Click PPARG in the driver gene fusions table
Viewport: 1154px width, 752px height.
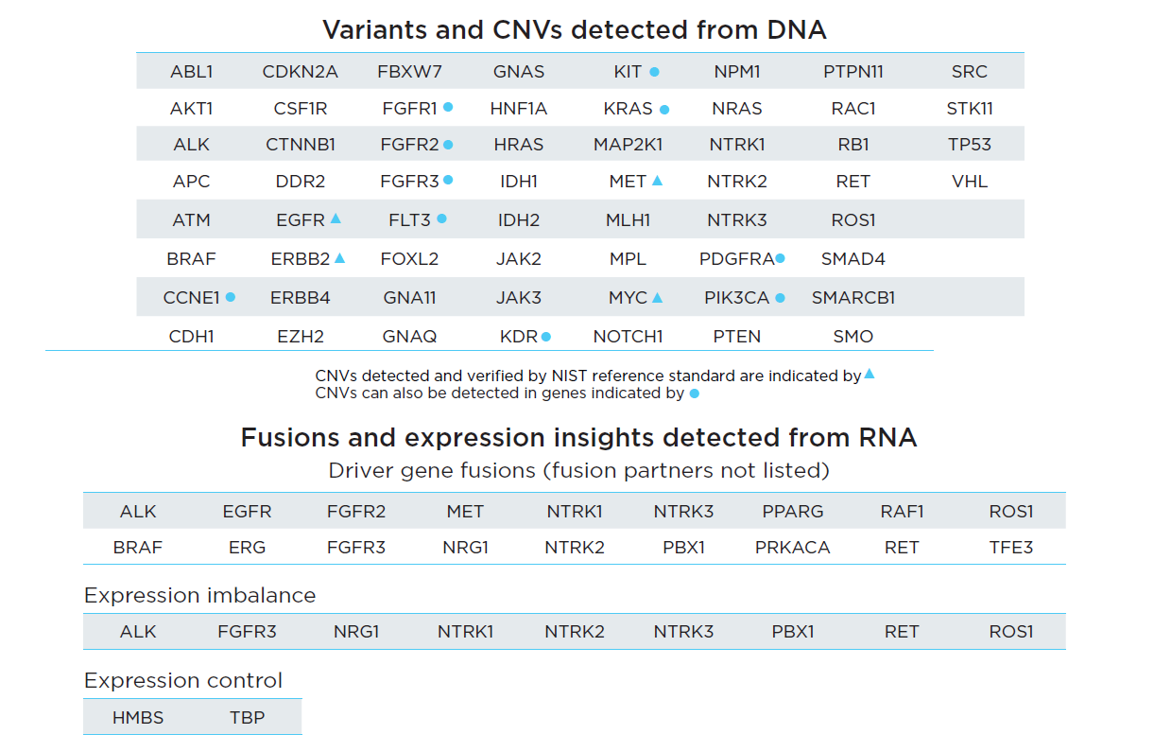pos(793,512)
